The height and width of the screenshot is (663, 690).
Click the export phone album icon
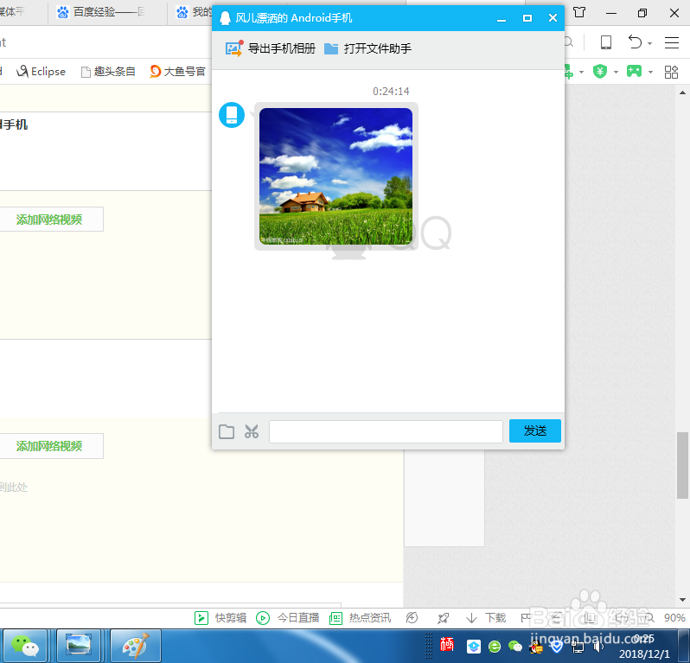[x=233, y=48]
